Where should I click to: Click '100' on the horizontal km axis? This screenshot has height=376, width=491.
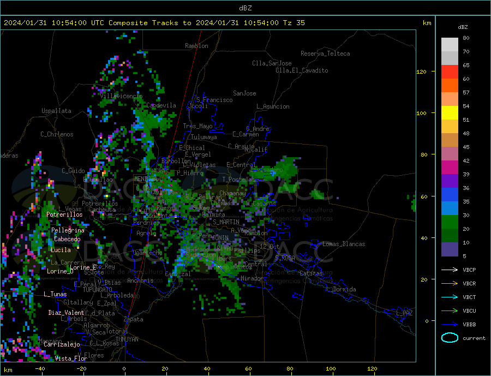331,369
